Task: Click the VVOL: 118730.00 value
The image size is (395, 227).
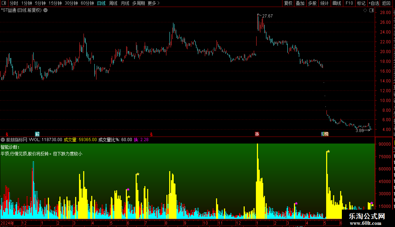Action: point(45,140)
